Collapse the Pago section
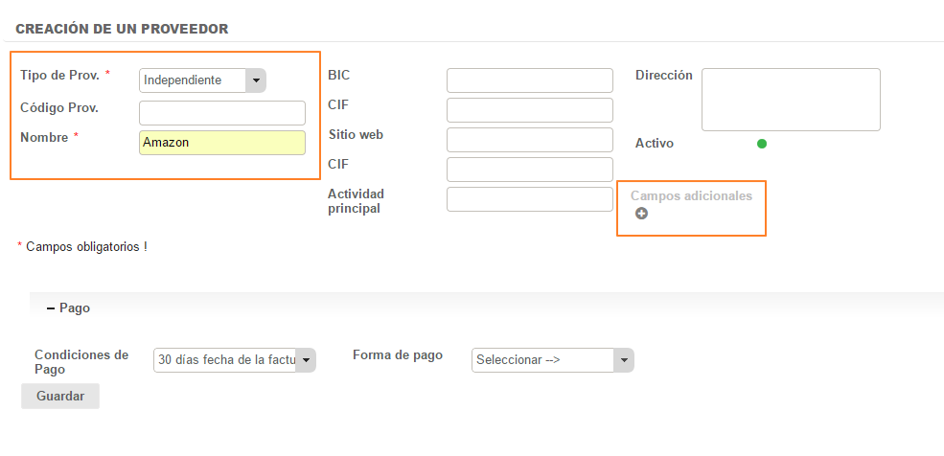Screen dimensions: 944x456 (51, 308)
